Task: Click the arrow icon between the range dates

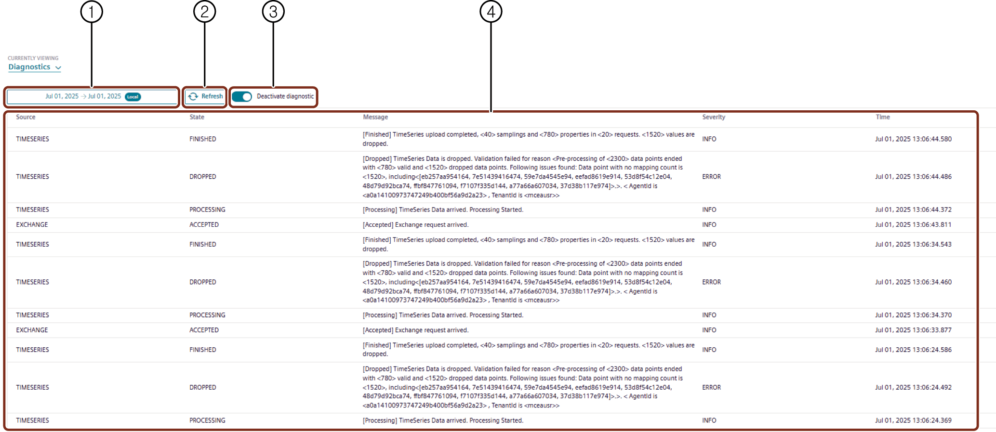Action: (x=83, y=96)
